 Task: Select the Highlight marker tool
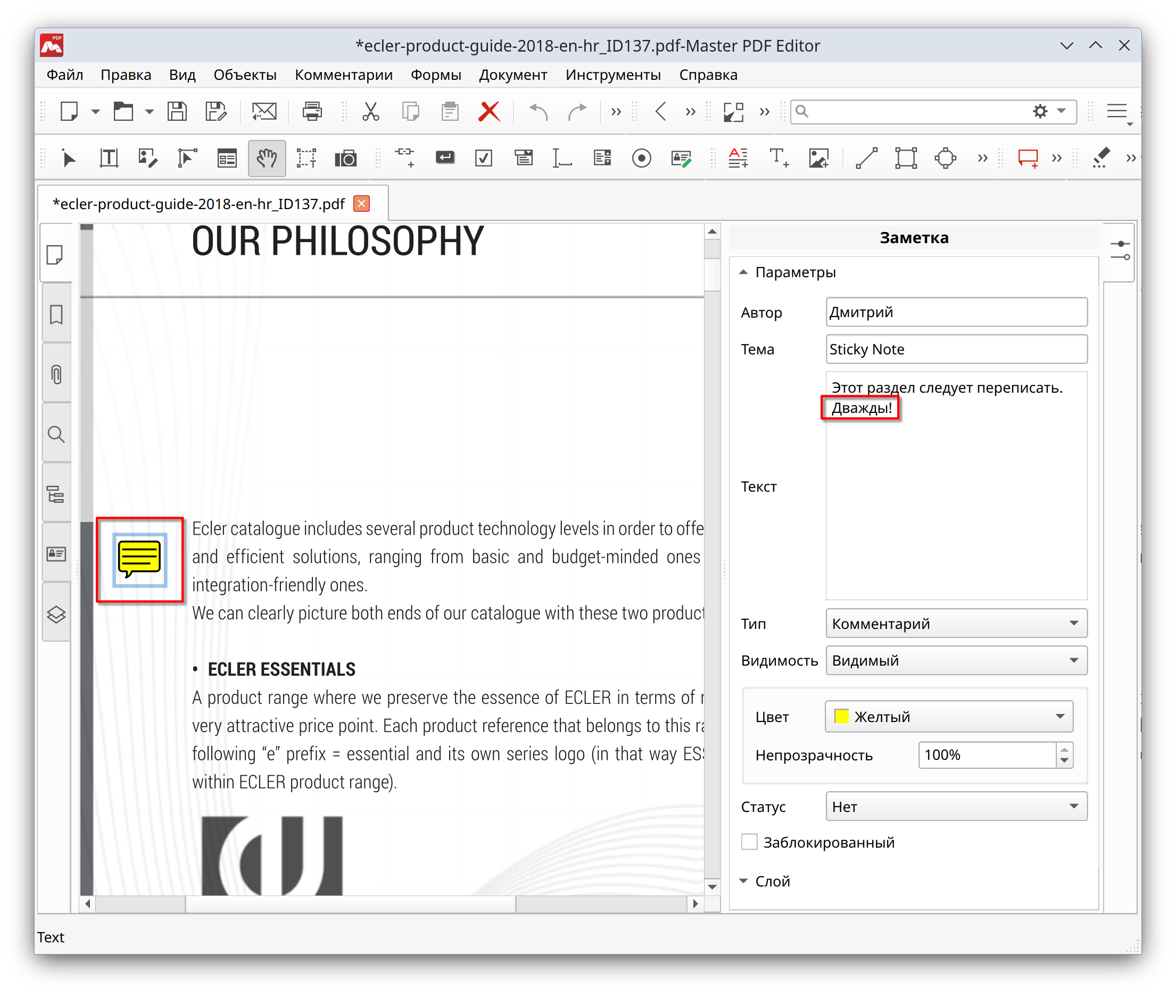1100,159
